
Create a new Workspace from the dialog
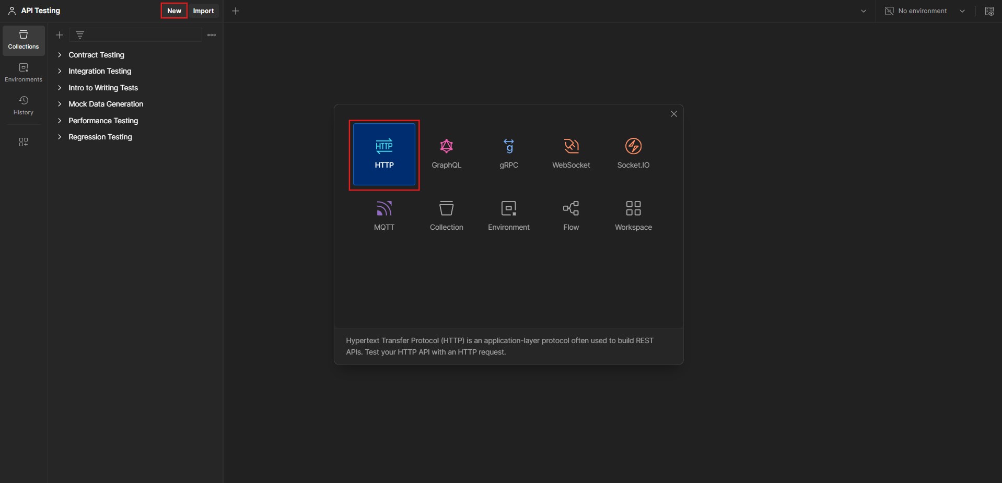pos(633,216)
